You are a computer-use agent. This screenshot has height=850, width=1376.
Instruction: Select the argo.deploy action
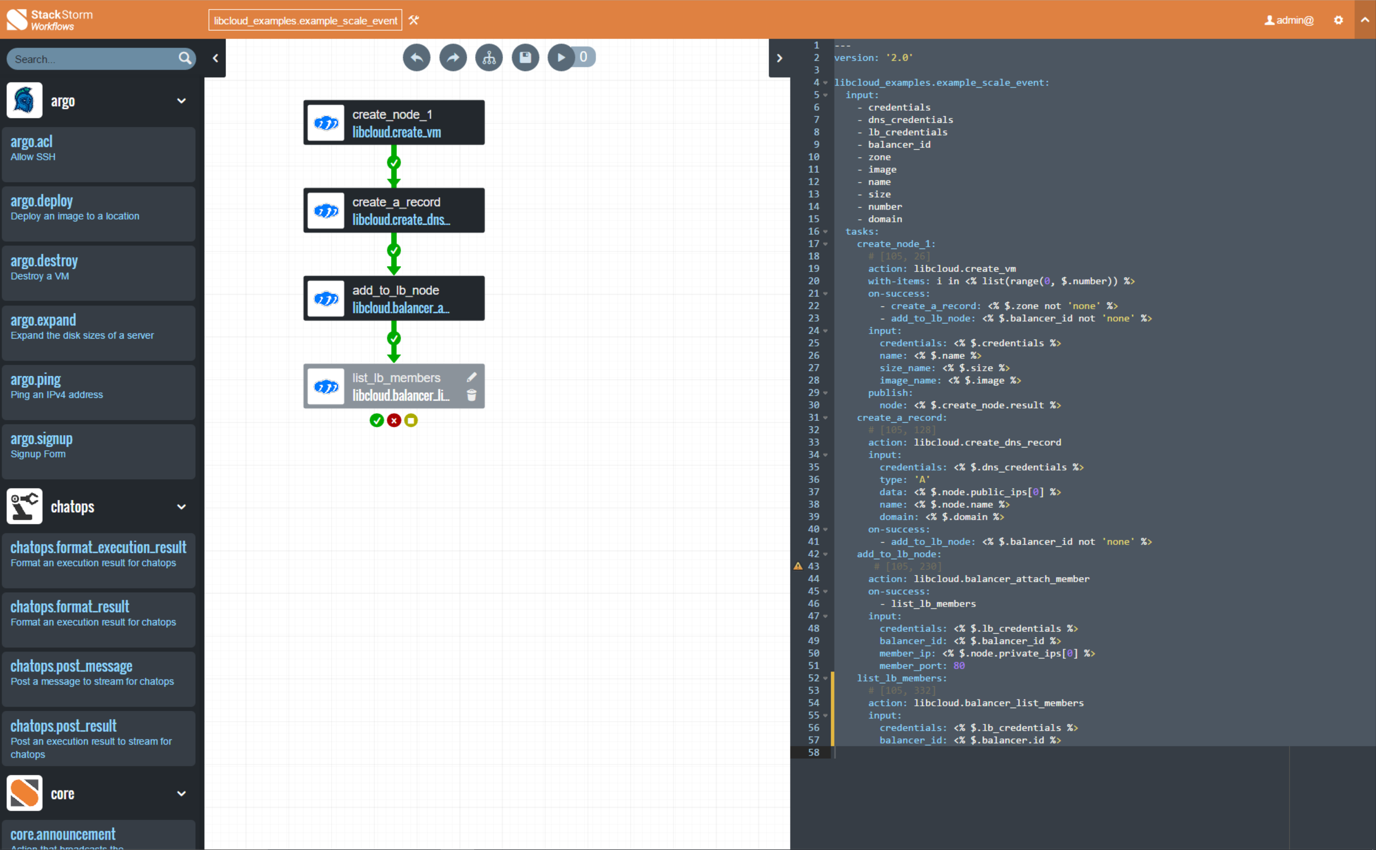tap(98, 208)
